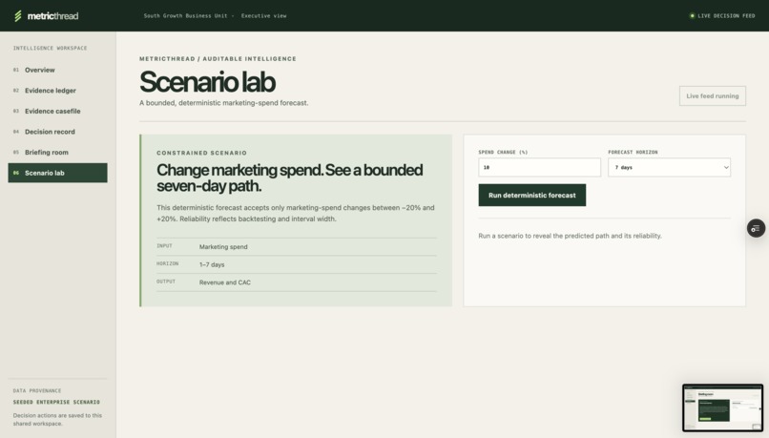Image resolution: width=769 pixels, height=438 pixels.
Task: Click the DATA PROVENANCE label
Action: pyautogui.click(x=37, y=391)
